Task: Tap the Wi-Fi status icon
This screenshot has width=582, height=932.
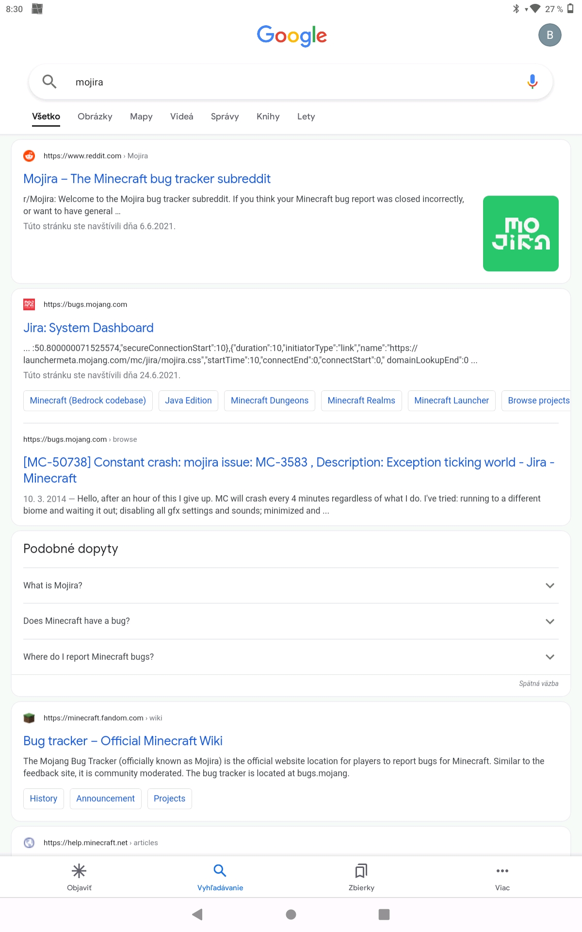Action: [535, 9]
